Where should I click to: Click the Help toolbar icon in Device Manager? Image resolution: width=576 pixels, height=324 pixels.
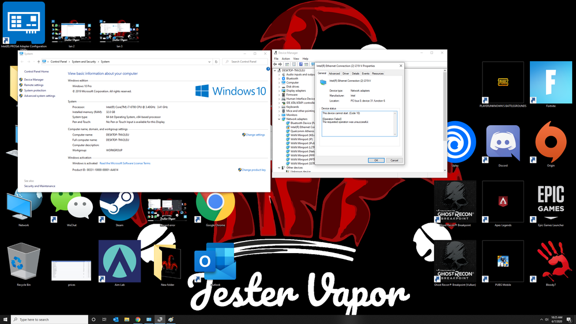click(300, 65)
